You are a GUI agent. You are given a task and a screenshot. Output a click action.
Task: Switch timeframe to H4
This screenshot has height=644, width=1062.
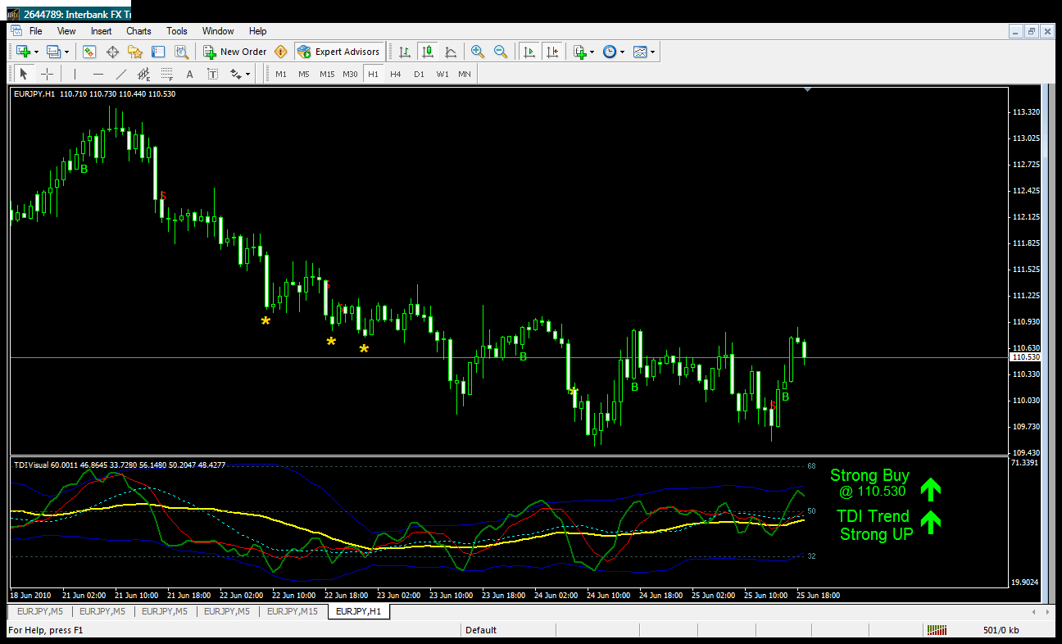pos(396,74)
